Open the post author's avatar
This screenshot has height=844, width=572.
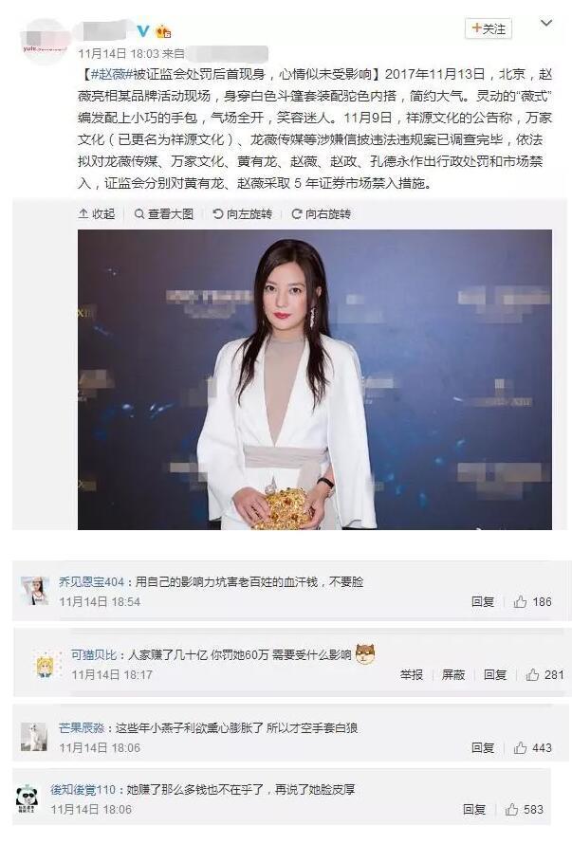pos(45,41)
